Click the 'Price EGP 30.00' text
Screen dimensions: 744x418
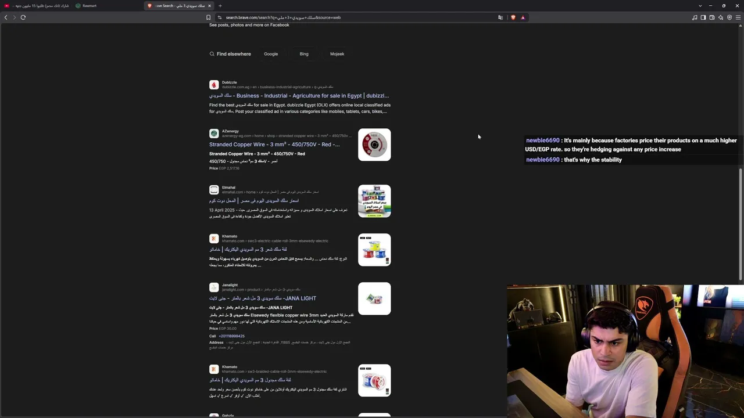pos(223,329)
